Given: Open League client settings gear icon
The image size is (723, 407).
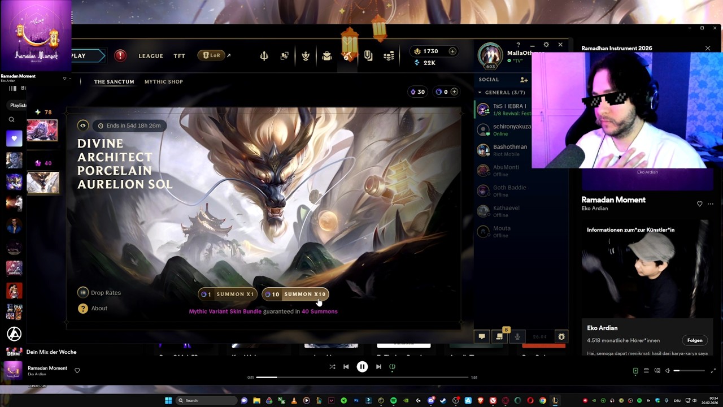Looking at the screenshot, I should [546, 45].
